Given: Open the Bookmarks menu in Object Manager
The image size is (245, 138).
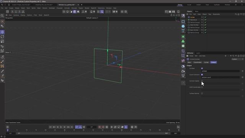Looking at the screenshot, I should tap(216, 14).
